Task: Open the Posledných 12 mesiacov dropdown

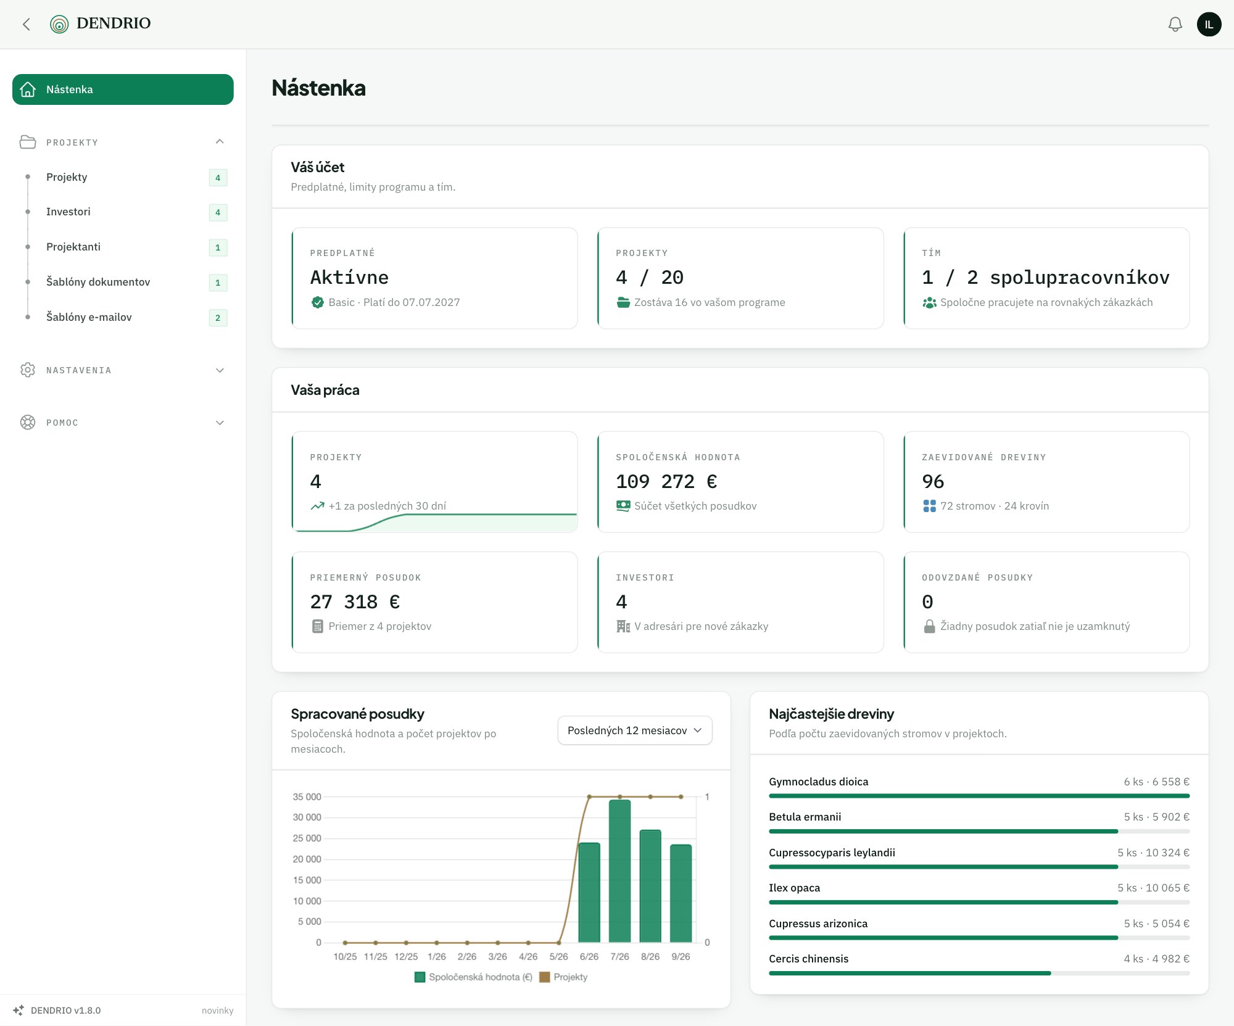Action: (634, 730)
